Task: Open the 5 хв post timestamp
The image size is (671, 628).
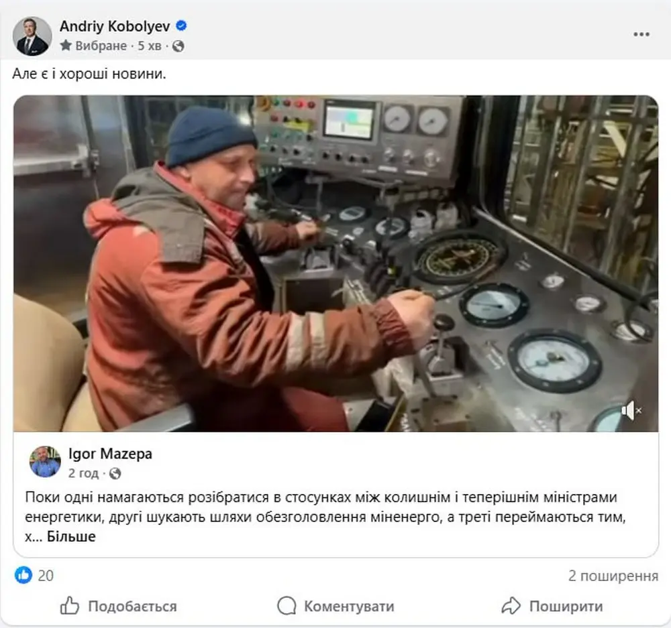Action: 150,46
